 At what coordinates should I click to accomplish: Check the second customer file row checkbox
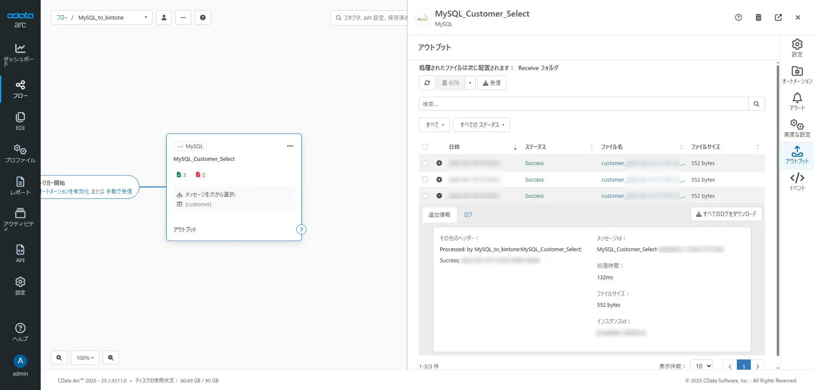[x=425, y=180]
